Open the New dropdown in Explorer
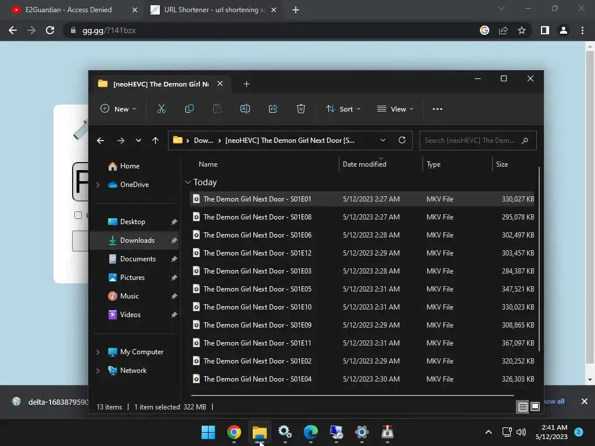 tap(118, 109)
